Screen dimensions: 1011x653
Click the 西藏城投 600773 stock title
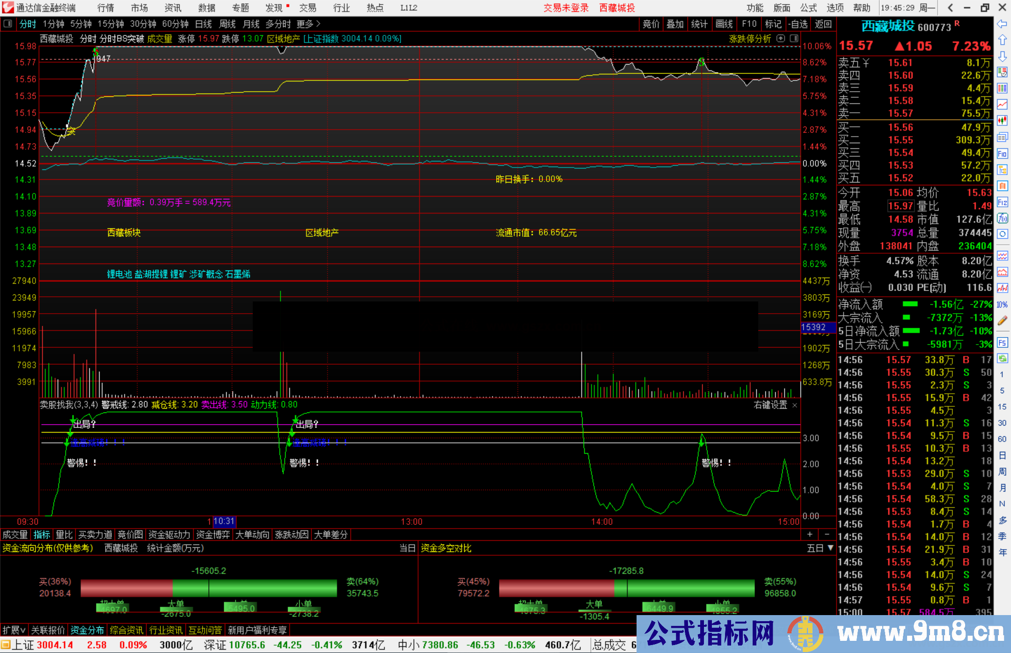point(907,27)
